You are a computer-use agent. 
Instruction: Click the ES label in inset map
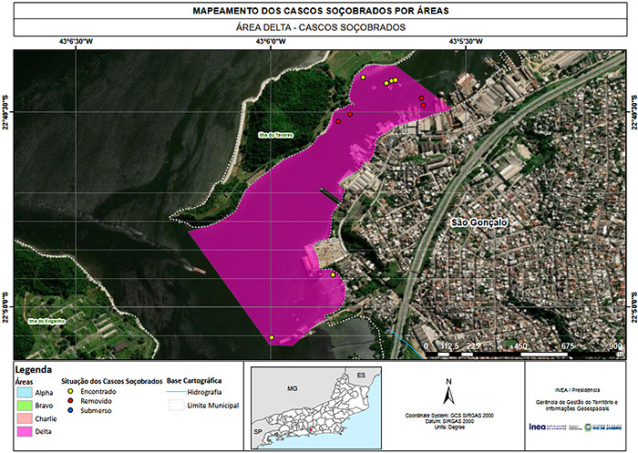pyautogui.click(x=361, y=375)
